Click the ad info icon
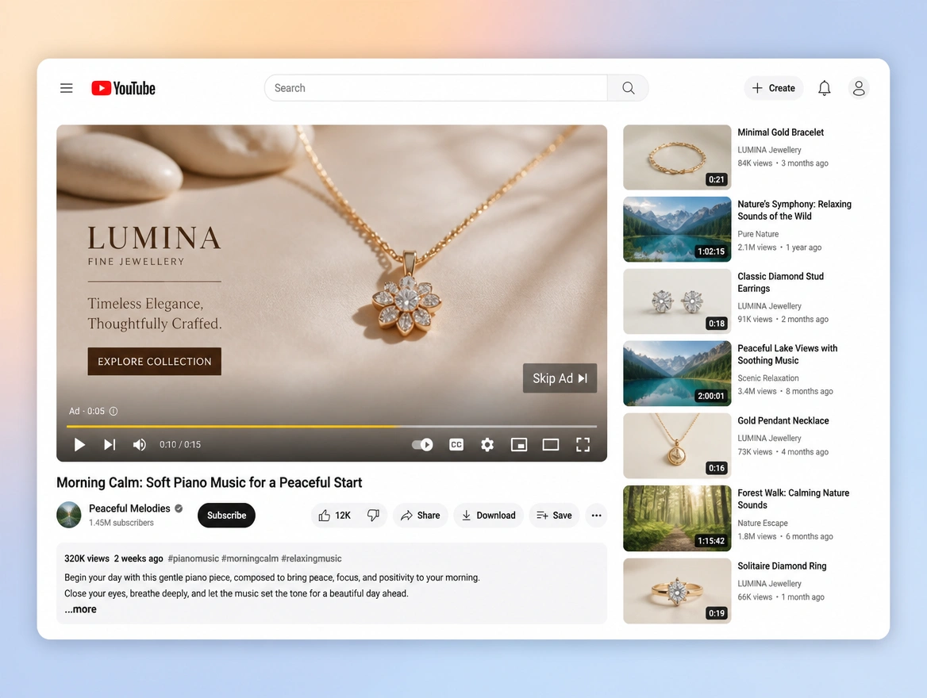Image resolution: width=927 pixels, height=698 pixels. click(113, 411)
